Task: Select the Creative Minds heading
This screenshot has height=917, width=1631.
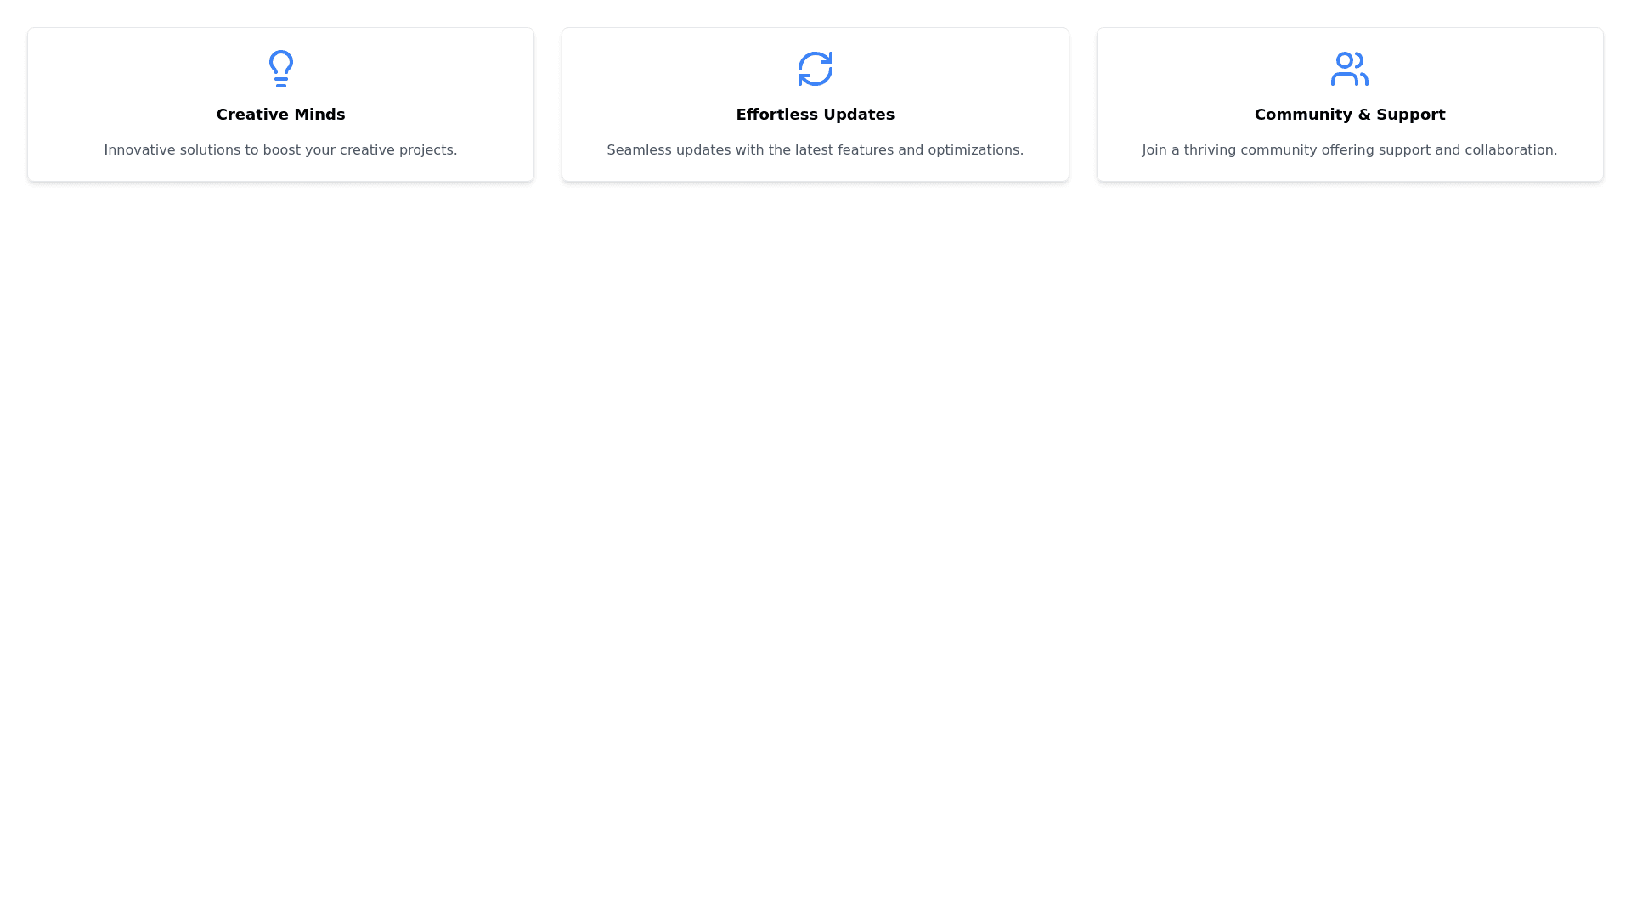Action: pyautogui.click(x=280, y=115)
